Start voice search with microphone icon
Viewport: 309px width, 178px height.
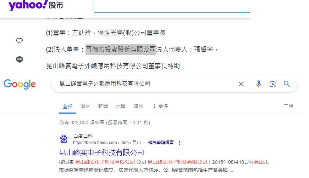[x=259, y=84]
